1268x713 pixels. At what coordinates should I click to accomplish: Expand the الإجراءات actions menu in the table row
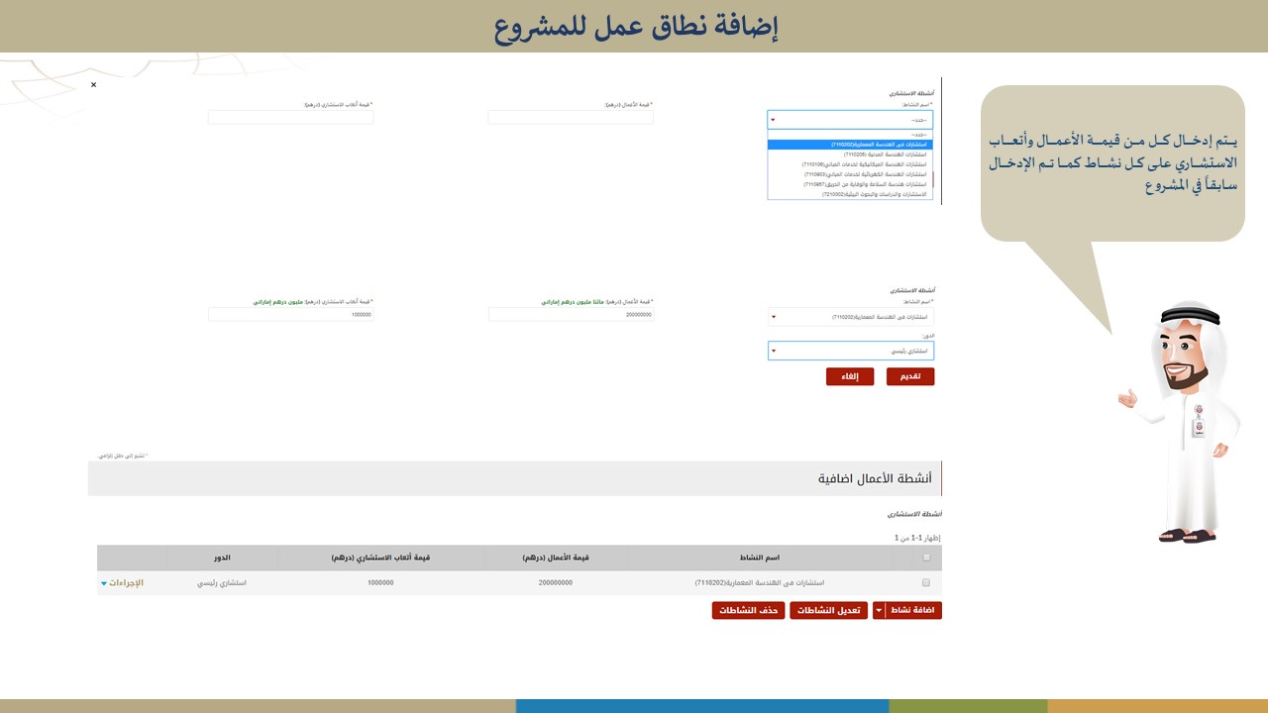[123, 583]
